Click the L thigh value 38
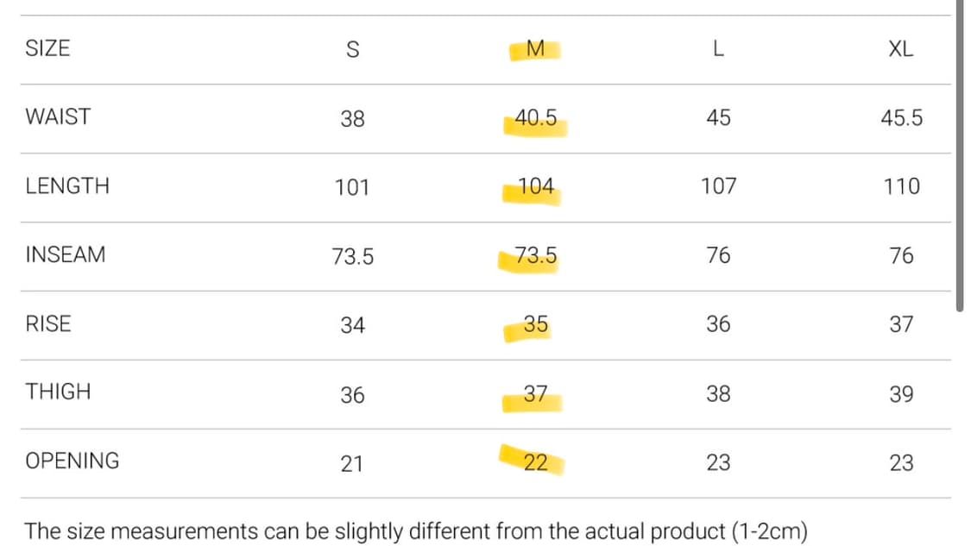Viewport: 971px width, 546px height. point(718,394)
